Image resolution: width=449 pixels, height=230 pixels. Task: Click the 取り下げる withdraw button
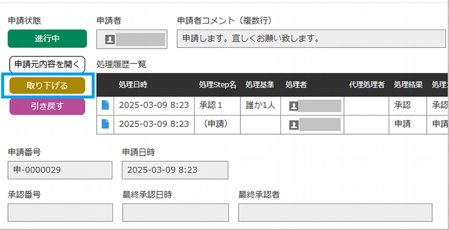click(x=48, y=86)
